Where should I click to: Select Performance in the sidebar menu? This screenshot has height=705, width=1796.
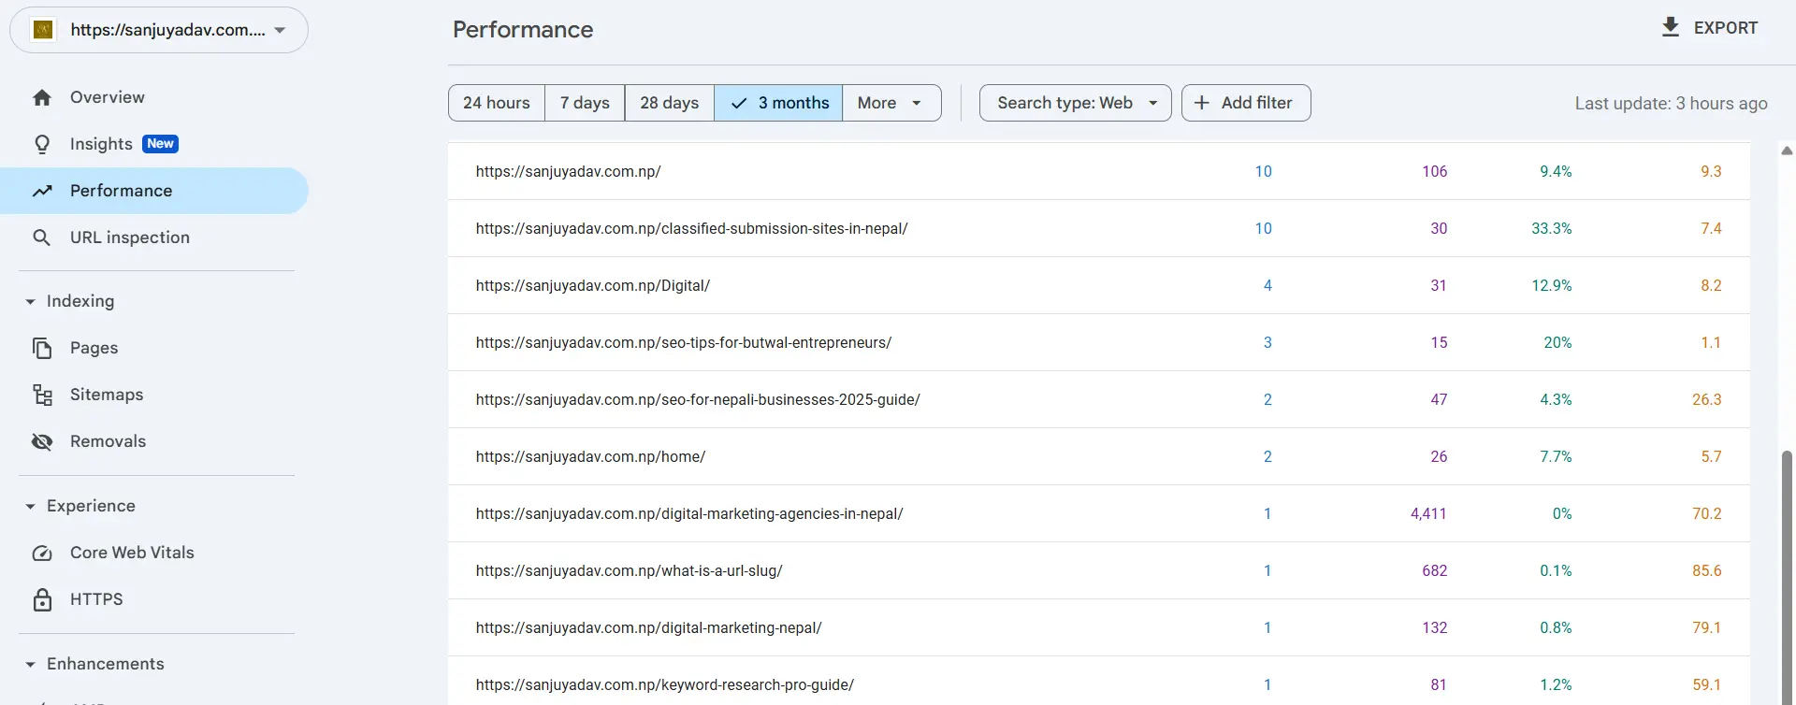[x=121, y=191]
